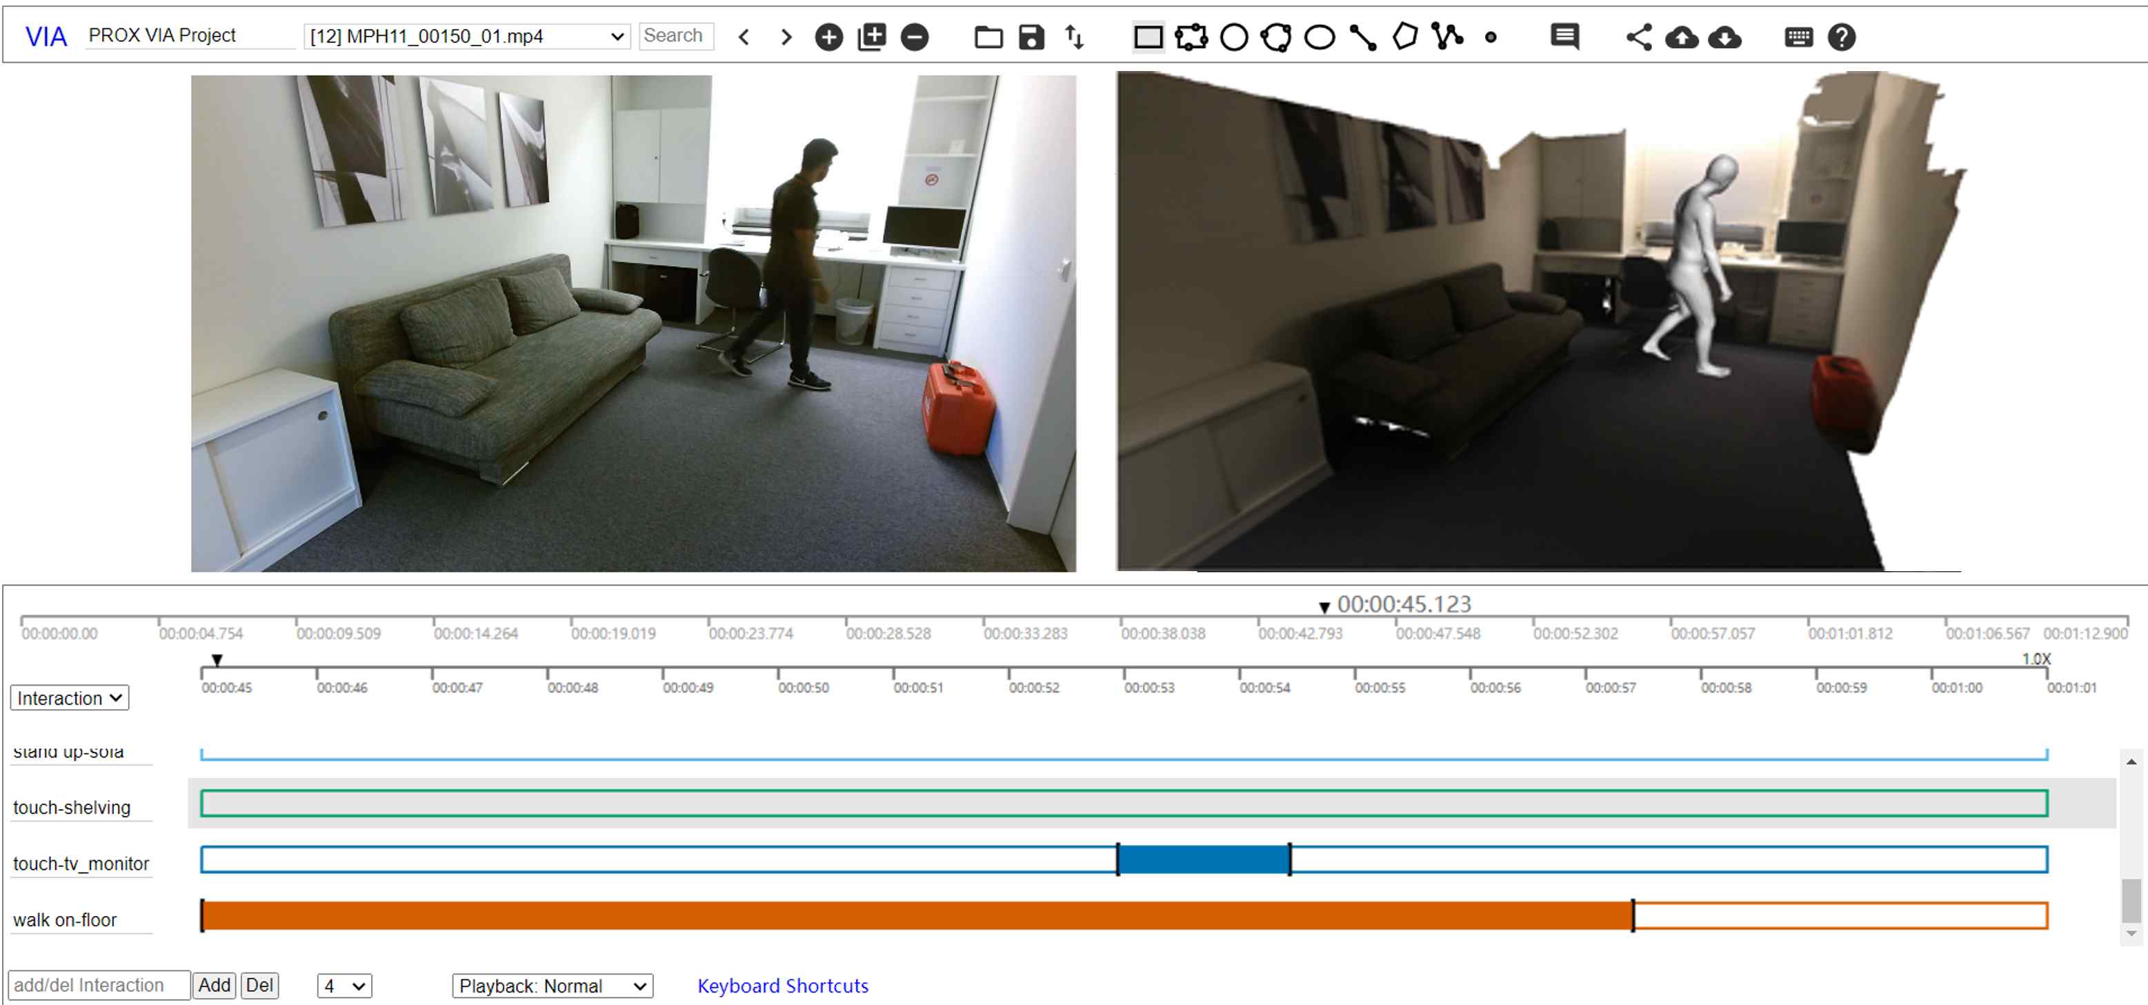Click the save project icon

[1031, 37]
